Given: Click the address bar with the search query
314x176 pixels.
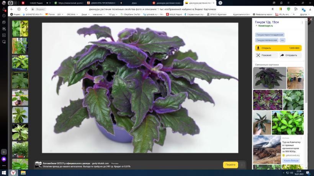Looking at the screenshot, I should (x=152, y=9).
